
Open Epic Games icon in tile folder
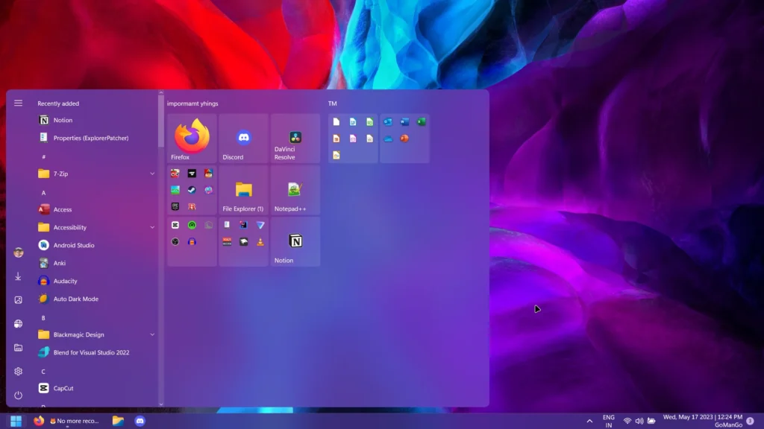[x=175, y=207]
